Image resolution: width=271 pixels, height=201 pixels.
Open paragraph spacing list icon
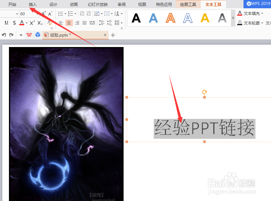pos(117,23)
